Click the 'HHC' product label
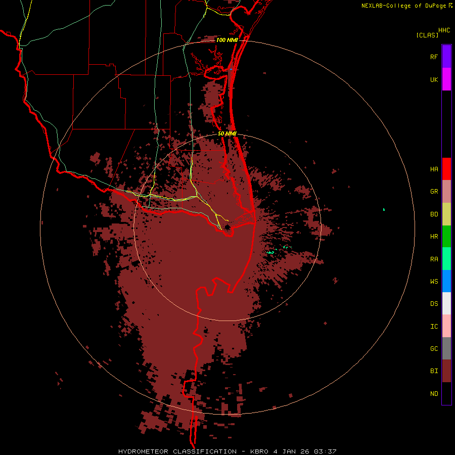The image size is (455, 455). coord(444,30)
